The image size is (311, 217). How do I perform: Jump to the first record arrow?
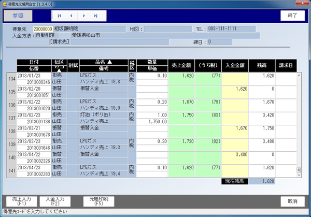(59, 16)
